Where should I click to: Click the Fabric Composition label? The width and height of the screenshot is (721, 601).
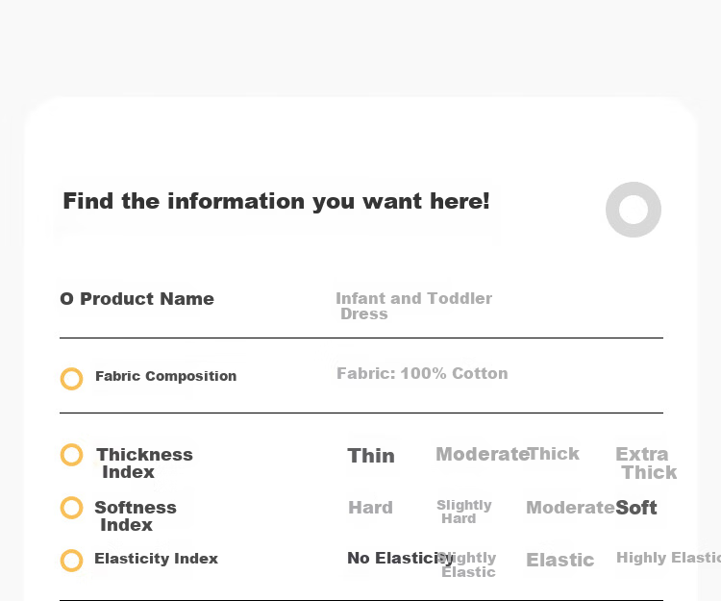[166, 376]
